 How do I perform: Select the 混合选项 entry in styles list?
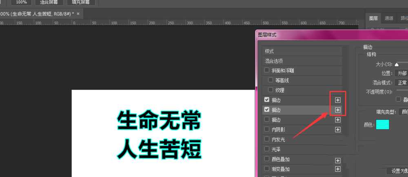tap(274, 61)
